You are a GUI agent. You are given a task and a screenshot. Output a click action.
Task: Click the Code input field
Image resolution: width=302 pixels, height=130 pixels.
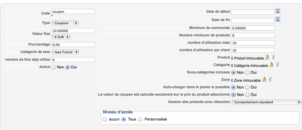point(73,12)
